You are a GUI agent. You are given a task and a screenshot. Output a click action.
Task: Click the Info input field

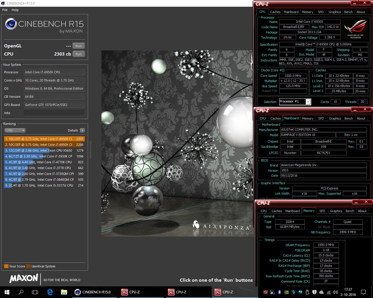click(x=54, y=113)
